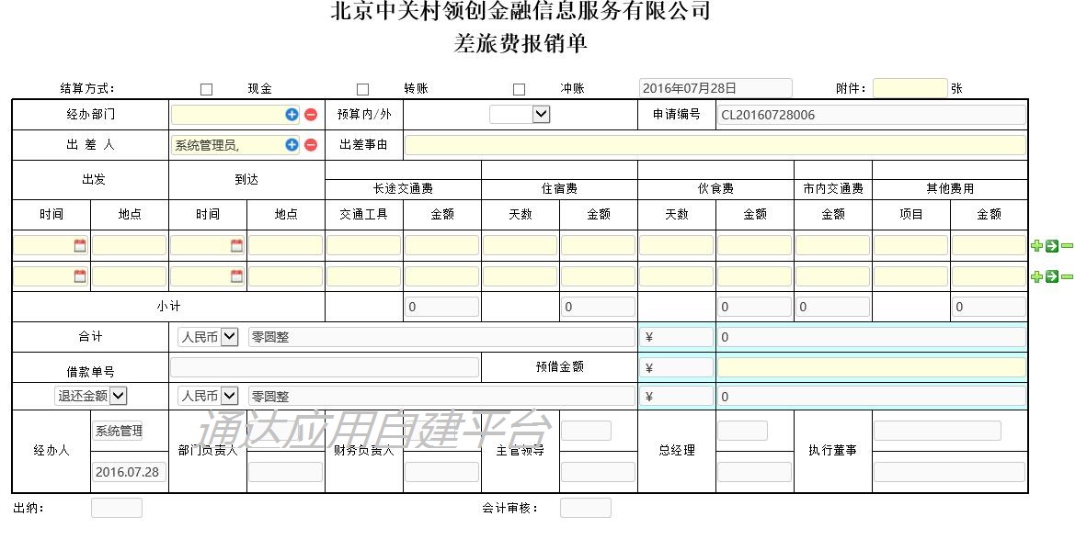Add a traveler with 出差人 blue plus icon

tap(292, 144)
